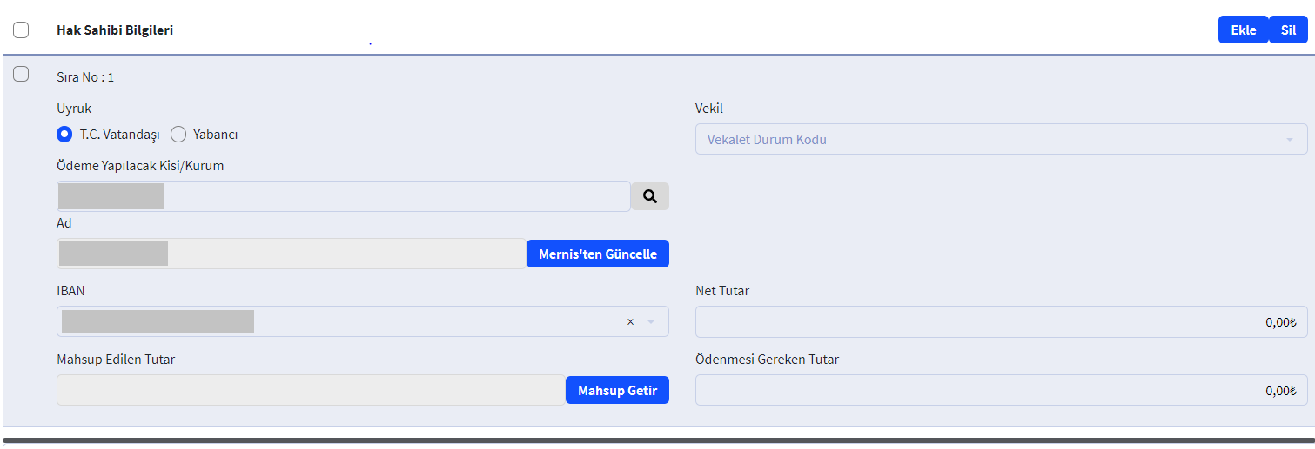The height and width of the screenshot is (449, 1315).
Task: Clear the IBAN selection with the x icon
Action: pos(630,322)
